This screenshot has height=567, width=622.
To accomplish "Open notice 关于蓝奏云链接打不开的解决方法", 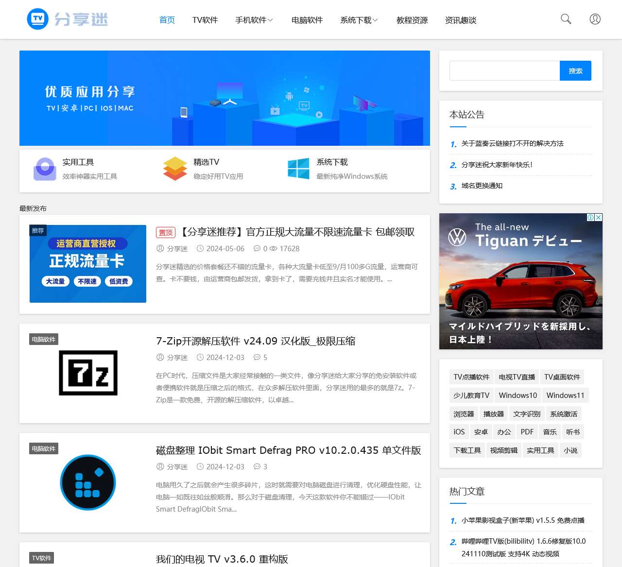I will point(512,143).
